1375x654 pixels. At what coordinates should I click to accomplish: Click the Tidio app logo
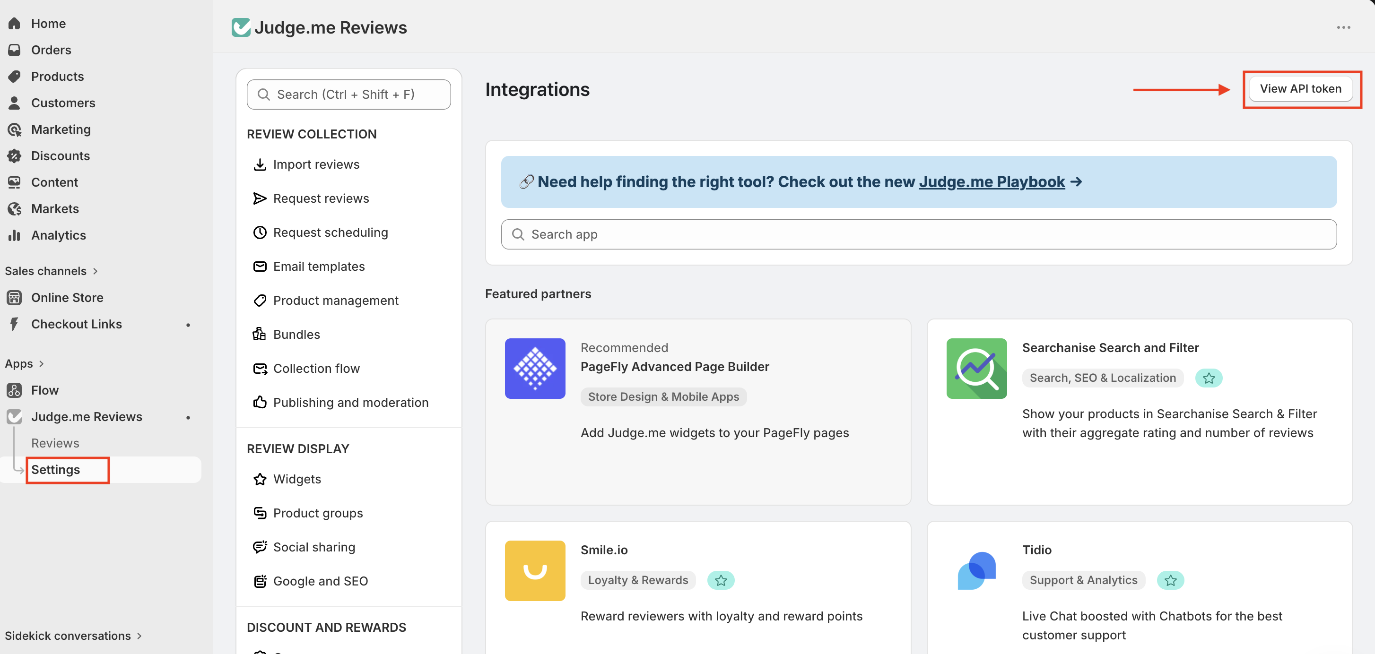coord(976,570)
